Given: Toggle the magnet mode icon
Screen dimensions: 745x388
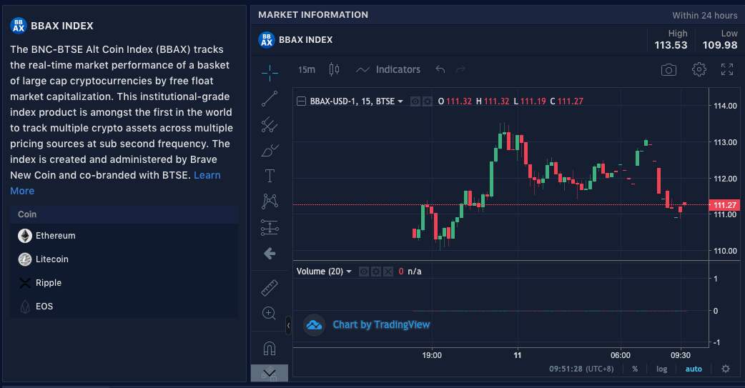Looking at the screenshot, I should [x=270, y=349].
